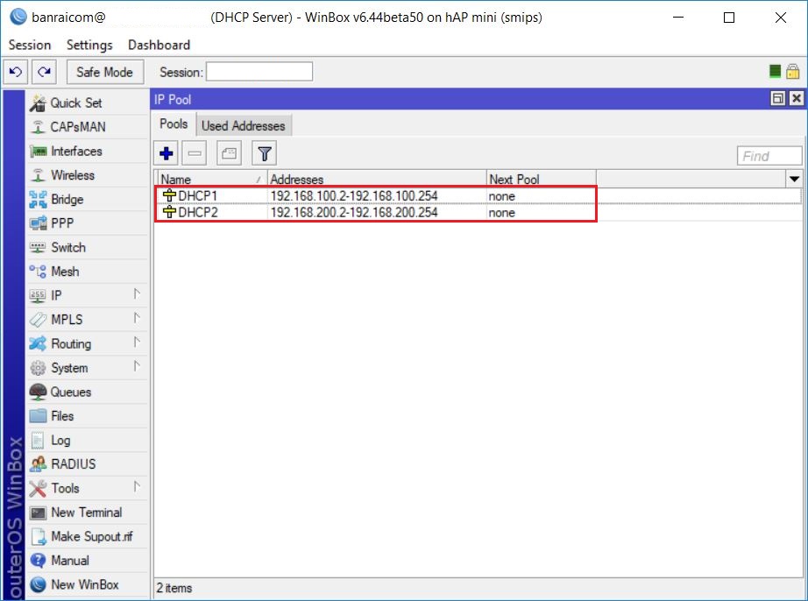
Task: Expand the MPLS submenu arrow
Action: click(137, 318)
